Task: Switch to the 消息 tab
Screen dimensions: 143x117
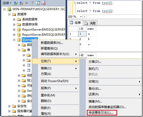Action: [x=90, y=23]
